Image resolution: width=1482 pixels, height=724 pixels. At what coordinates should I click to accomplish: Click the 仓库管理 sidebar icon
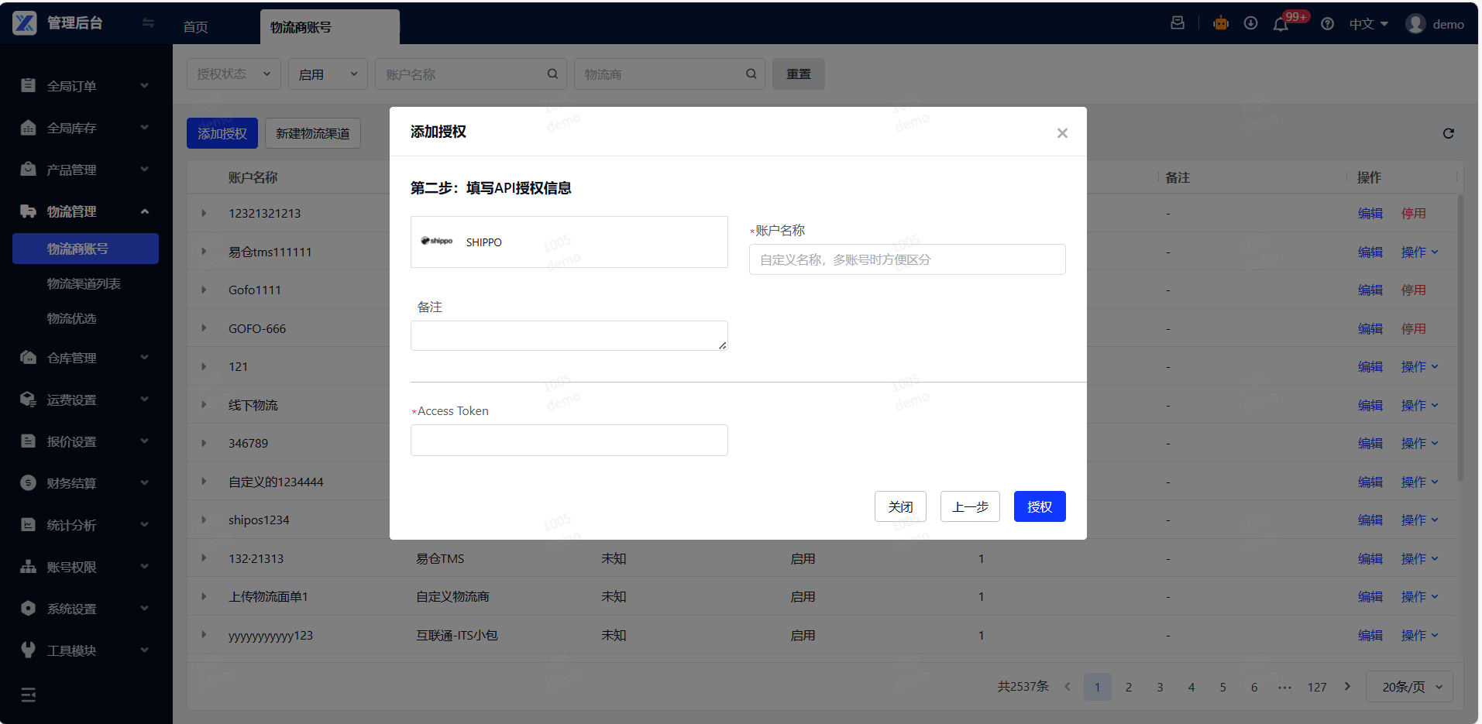coord(28,358)
